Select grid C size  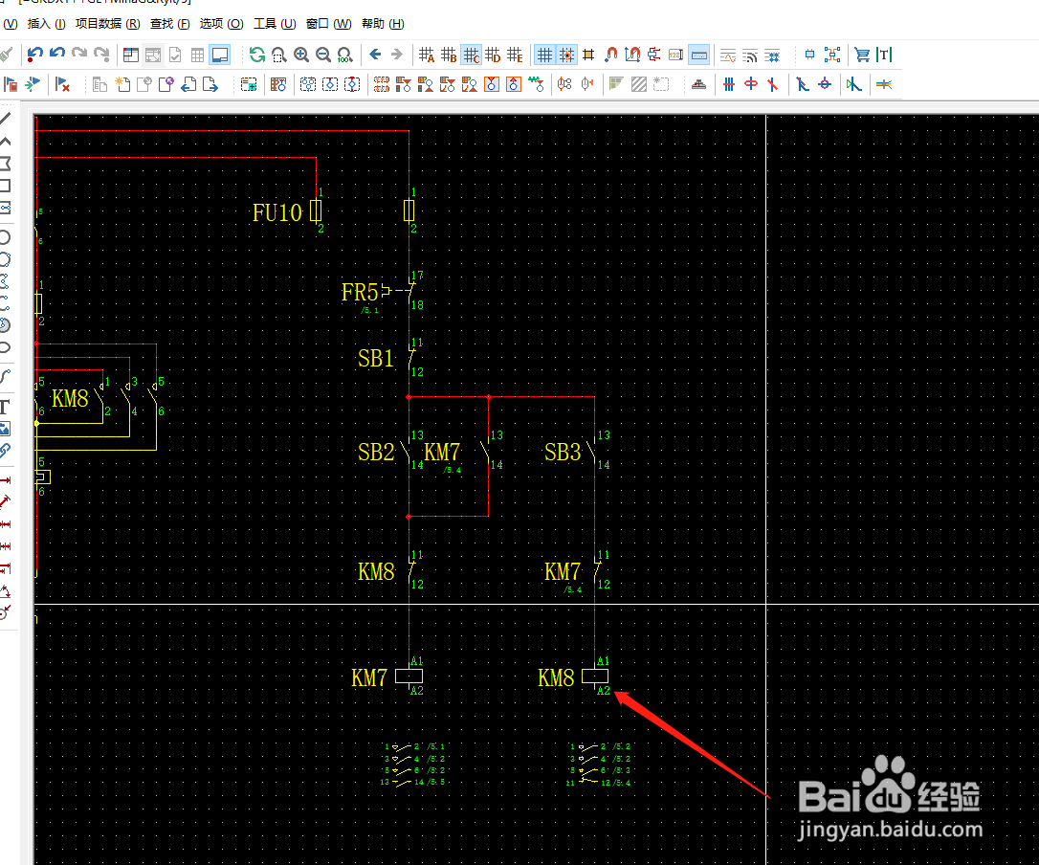coord(471,55)
